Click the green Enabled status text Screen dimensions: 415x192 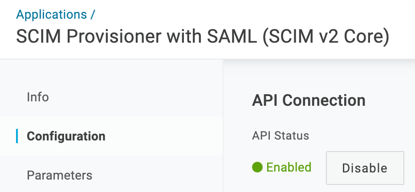[x=289, y=167]
